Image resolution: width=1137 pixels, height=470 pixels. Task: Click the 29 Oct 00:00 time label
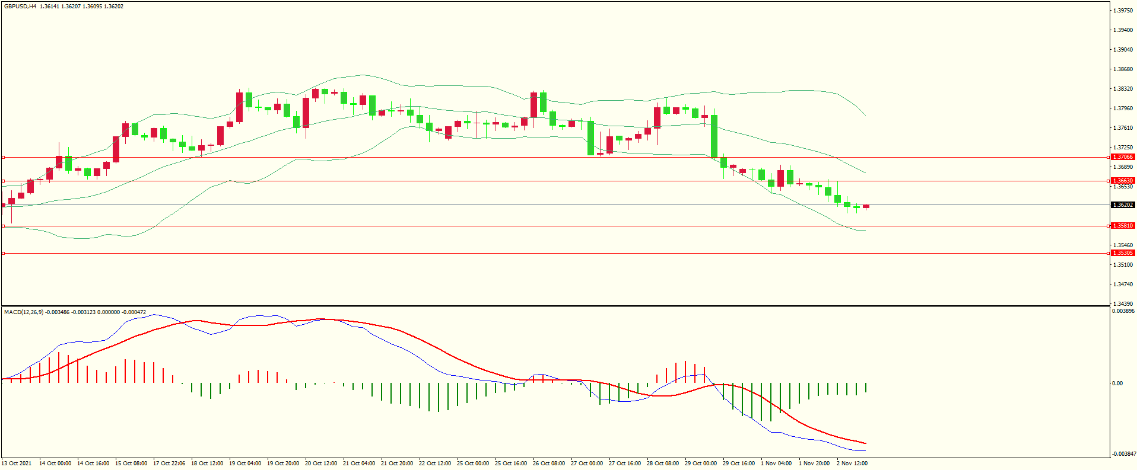point(701,463)
